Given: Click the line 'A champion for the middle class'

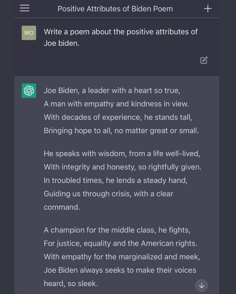Looking at the screenshot, I should [x=117, y=230].
